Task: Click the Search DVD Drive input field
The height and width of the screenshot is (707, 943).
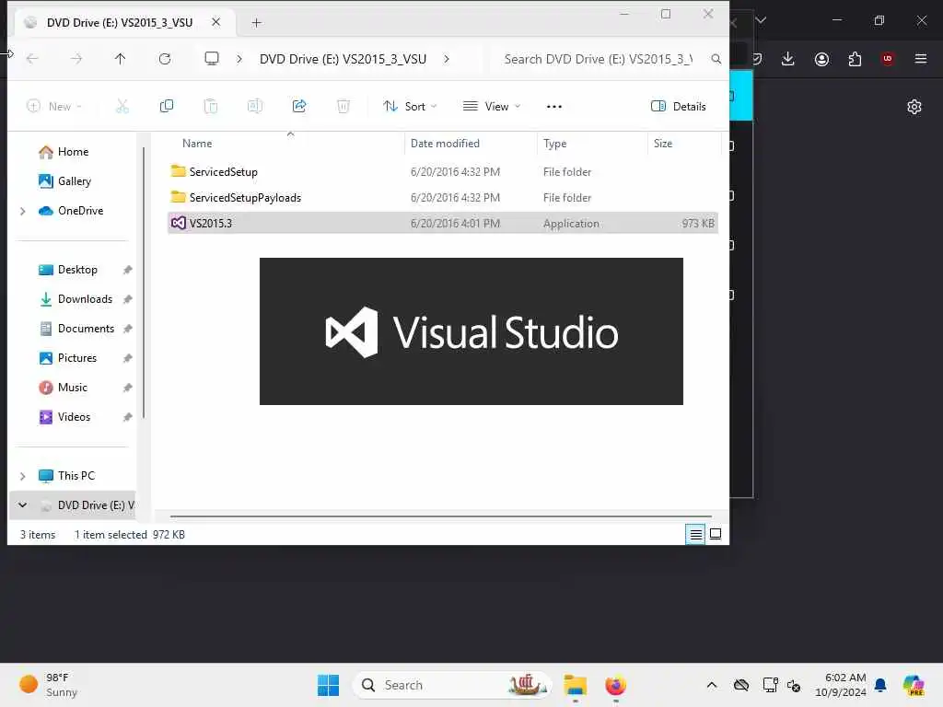Action: [599, 59]
